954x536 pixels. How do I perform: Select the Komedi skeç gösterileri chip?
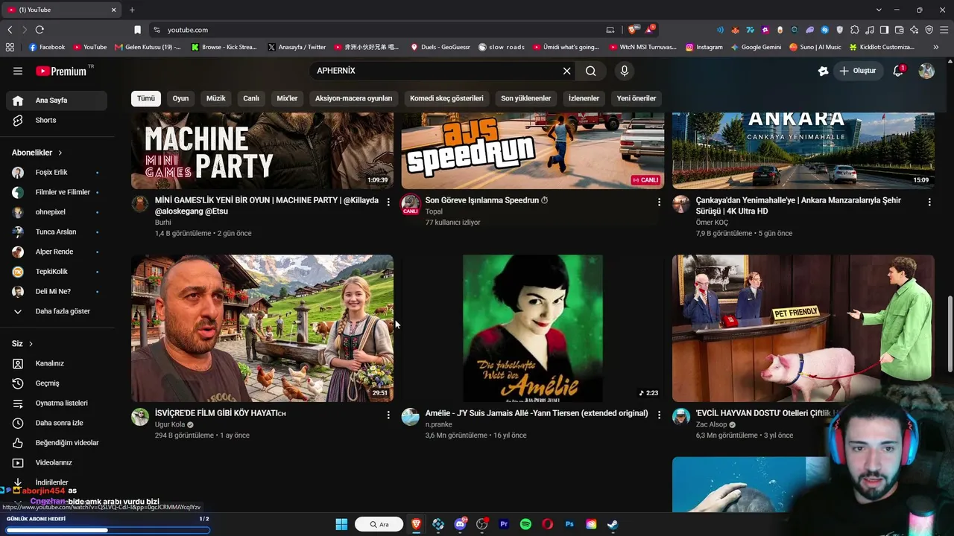point(446,98)
